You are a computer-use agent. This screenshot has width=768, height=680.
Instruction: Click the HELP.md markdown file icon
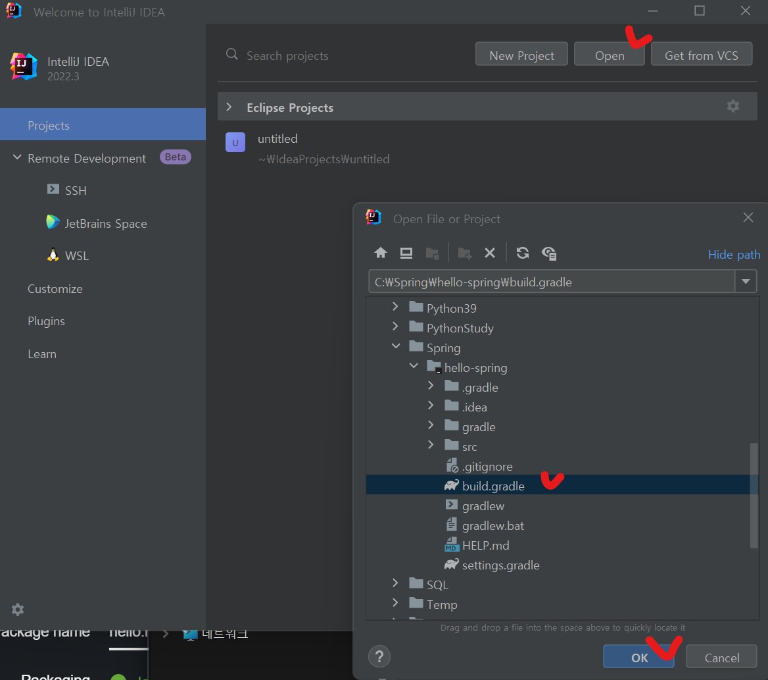click(451, 544)
